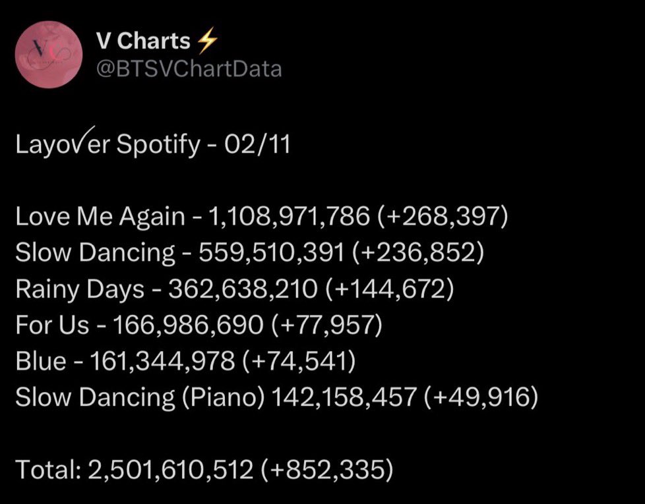Click the +49,916 daily increase figure
This screenshot has width=645, height=504.
[x=481, y=397]
